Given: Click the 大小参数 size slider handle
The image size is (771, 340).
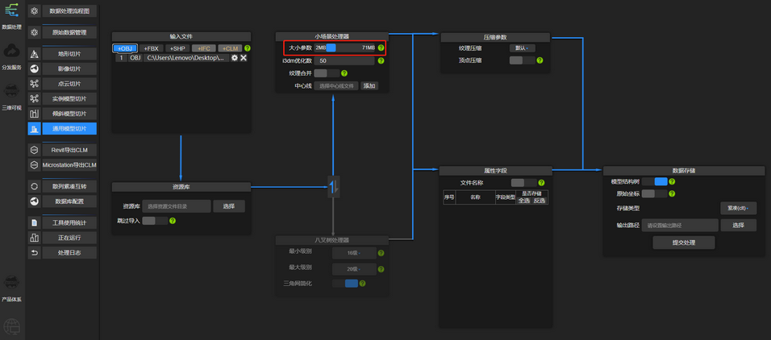Looking at the screenshot, I should pos(331,48).
